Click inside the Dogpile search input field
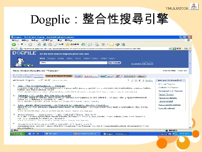Viewport: 202px width, 152px height. click(74, 63)
